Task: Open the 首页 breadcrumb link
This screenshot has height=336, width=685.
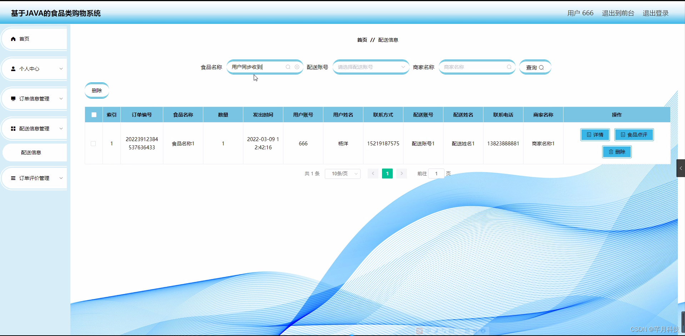Action: (x=362, y=40)
